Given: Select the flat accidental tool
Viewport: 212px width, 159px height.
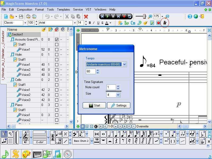Looking at the screenshot, I should (x=202, y=134).
